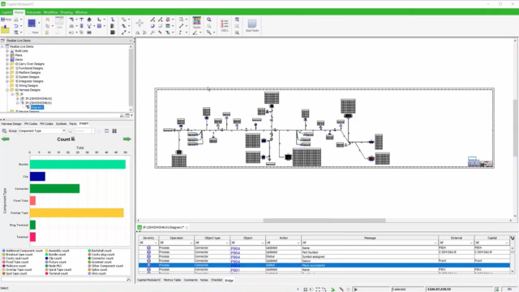Click the flip/mirror triangle icon

click(137, 32)
